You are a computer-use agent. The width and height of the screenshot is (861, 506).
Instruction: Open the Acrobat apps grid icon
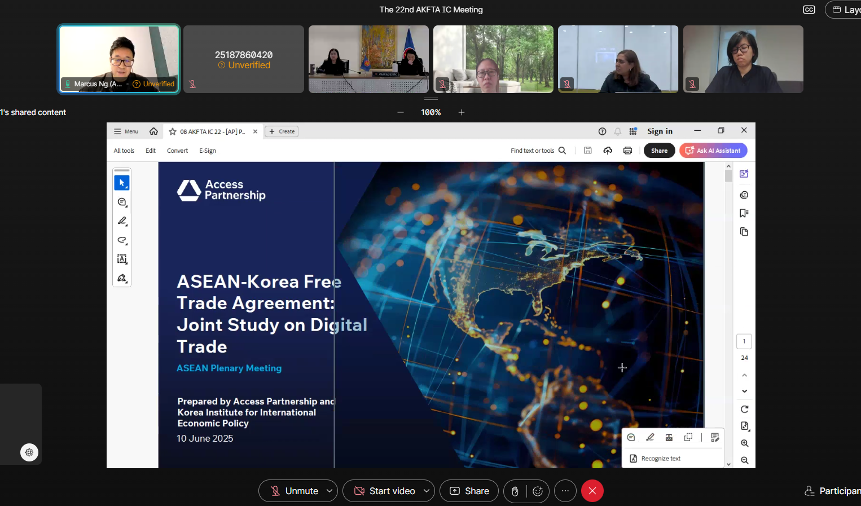tap(633, 131)
